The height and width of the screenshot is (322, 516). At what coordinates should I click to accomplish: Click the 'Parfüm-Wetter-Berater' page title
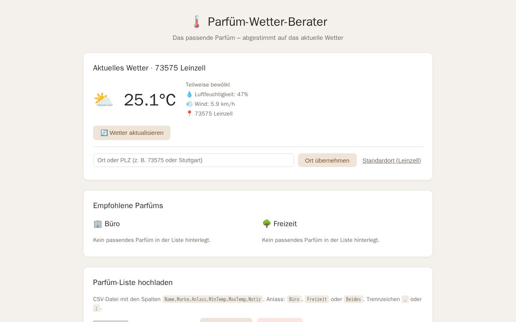coord(267,22)
